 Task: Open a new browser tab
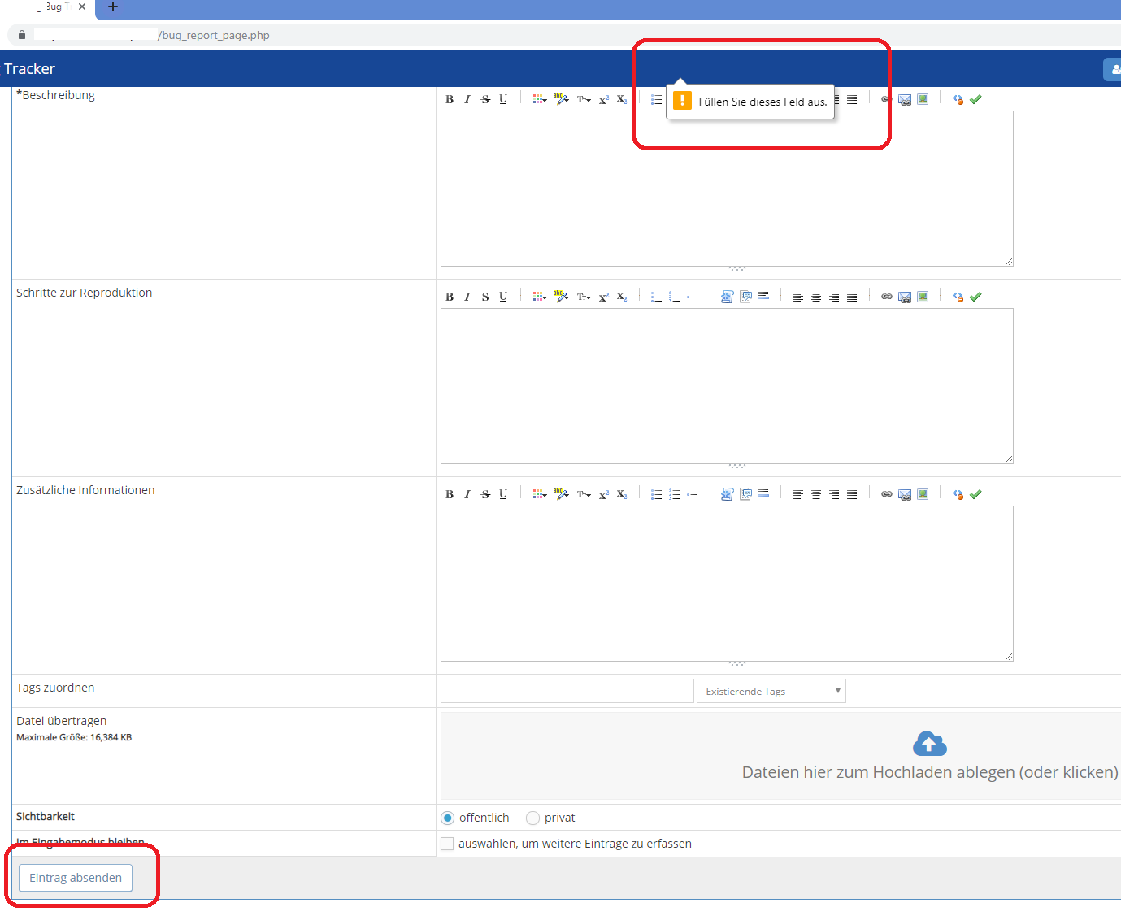coord(113,7)
